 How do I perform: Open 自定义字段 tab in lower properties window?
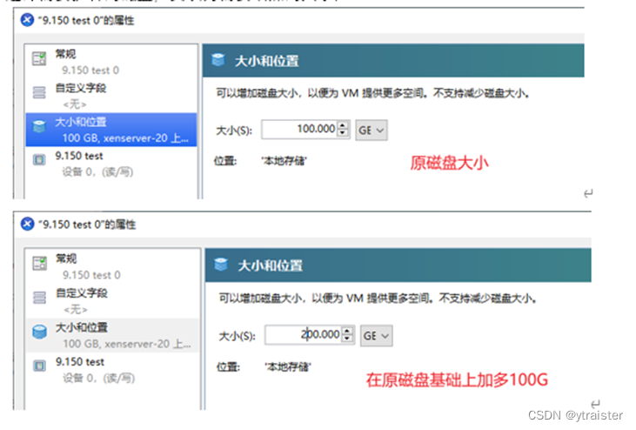click(x=112, y=301)
